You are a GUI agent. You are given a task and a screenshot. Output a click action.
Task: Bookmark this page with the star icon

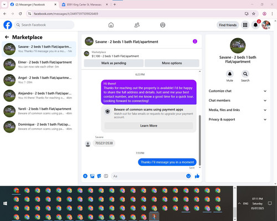pos(254,14)
